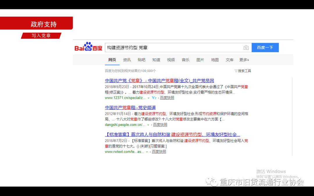This screenshot has height=196, width=314.
Task: Select the 图片 tab
Action: (200, 60)
